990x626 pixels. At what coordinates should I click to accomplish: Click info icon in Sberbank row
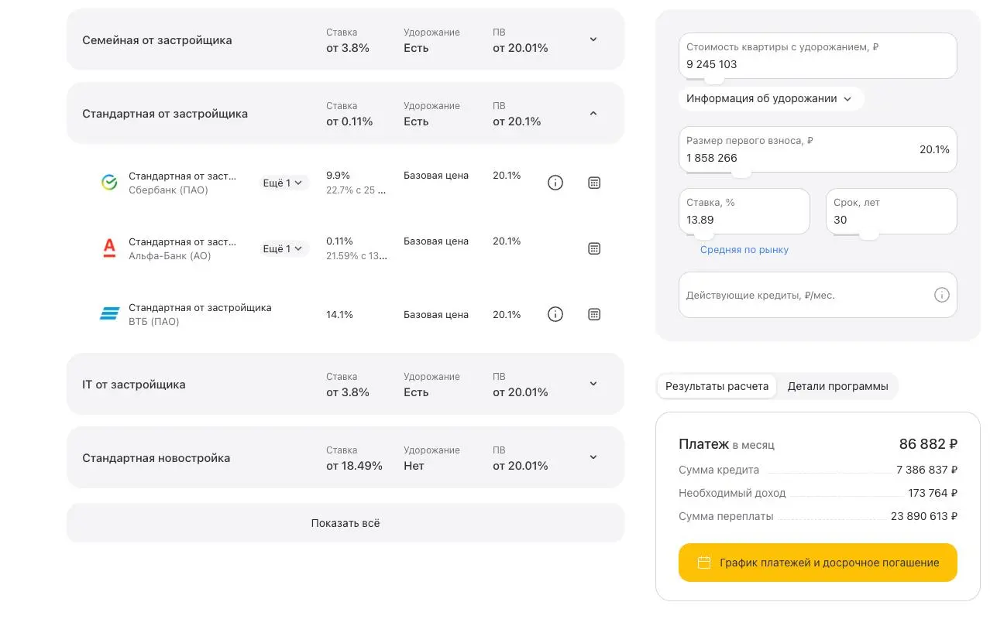click(x=555, y=183)
